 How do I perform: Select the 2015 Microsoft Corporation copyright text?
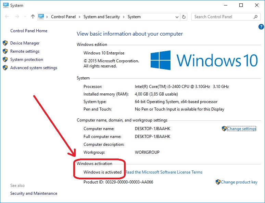click(111, 63)
